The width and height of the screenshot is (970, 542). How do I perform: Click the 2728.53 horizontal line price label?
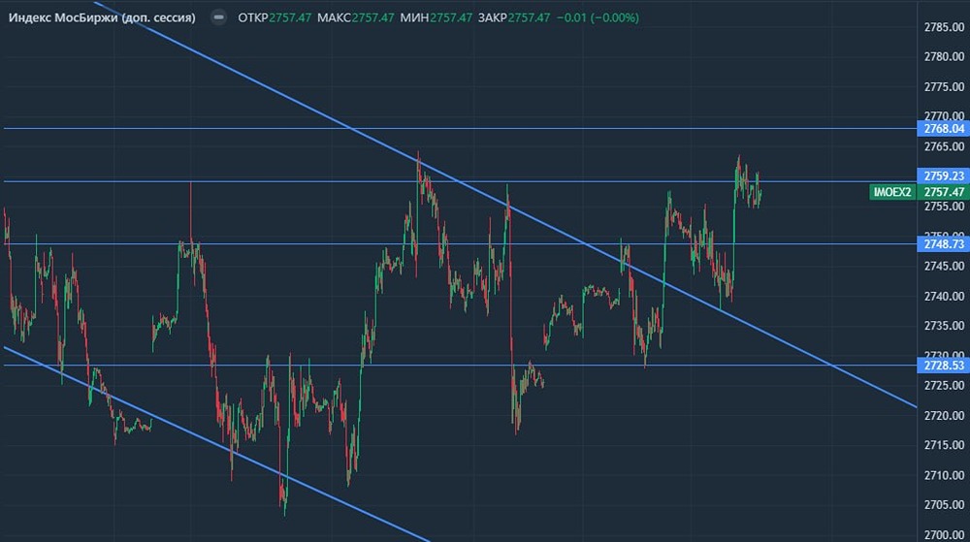point(944,366)
